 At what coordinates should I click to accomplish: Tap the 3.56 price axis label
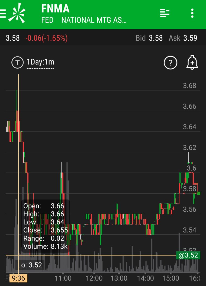pyautogui.click(x=189, y=209)
